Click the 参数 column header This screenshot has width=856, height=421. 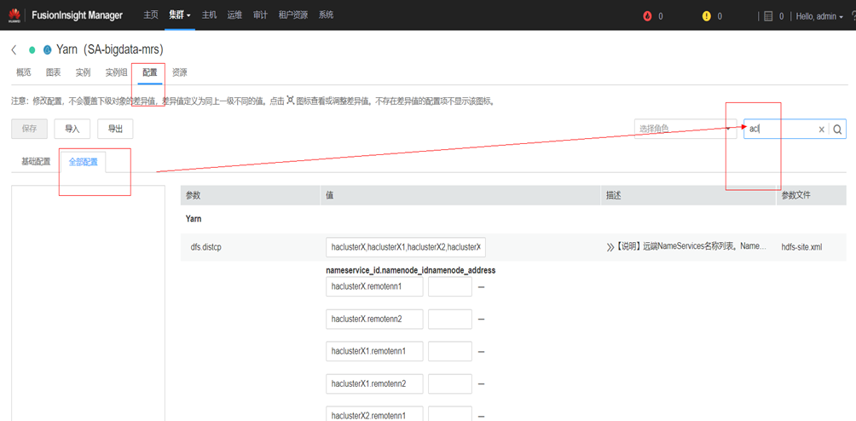pyautogui.click(x=250, y=195)
